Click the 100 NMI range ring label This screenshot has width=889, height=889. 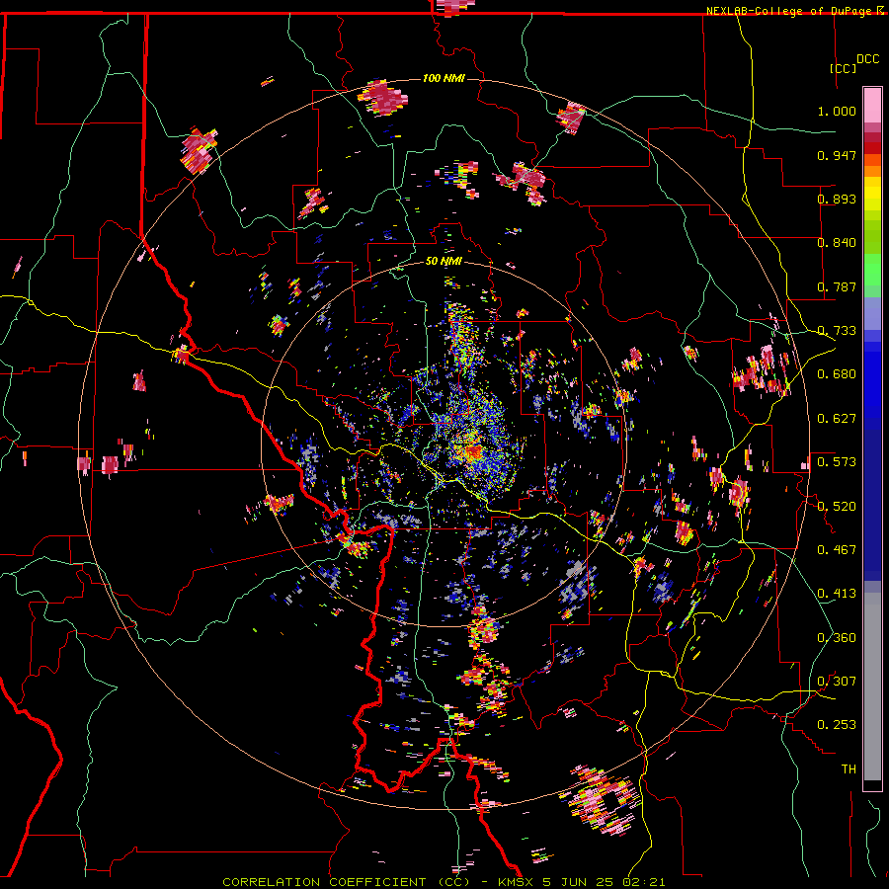point(444,78)
